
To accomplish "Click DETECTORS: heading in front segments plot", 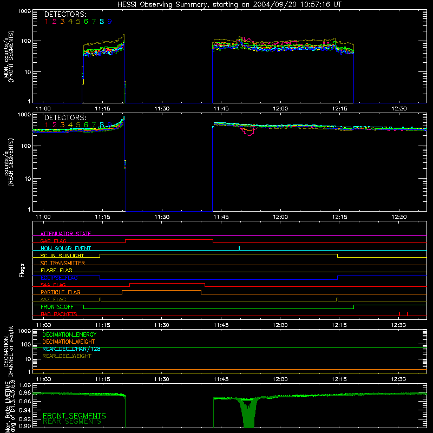I will click(65, 15).
